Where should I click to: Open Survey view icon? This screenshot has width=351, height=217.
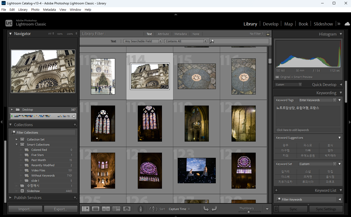click(116, 209)
